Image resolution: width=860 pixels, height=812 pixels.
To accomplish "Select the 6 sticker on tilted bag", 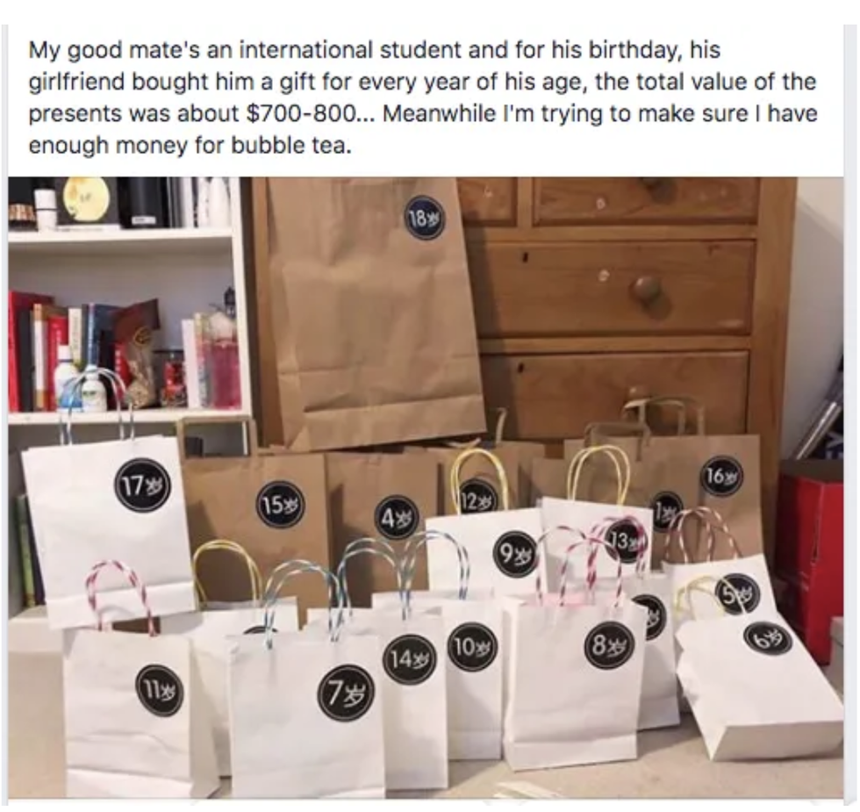I will pyautogui.click(x=768, y=637).
